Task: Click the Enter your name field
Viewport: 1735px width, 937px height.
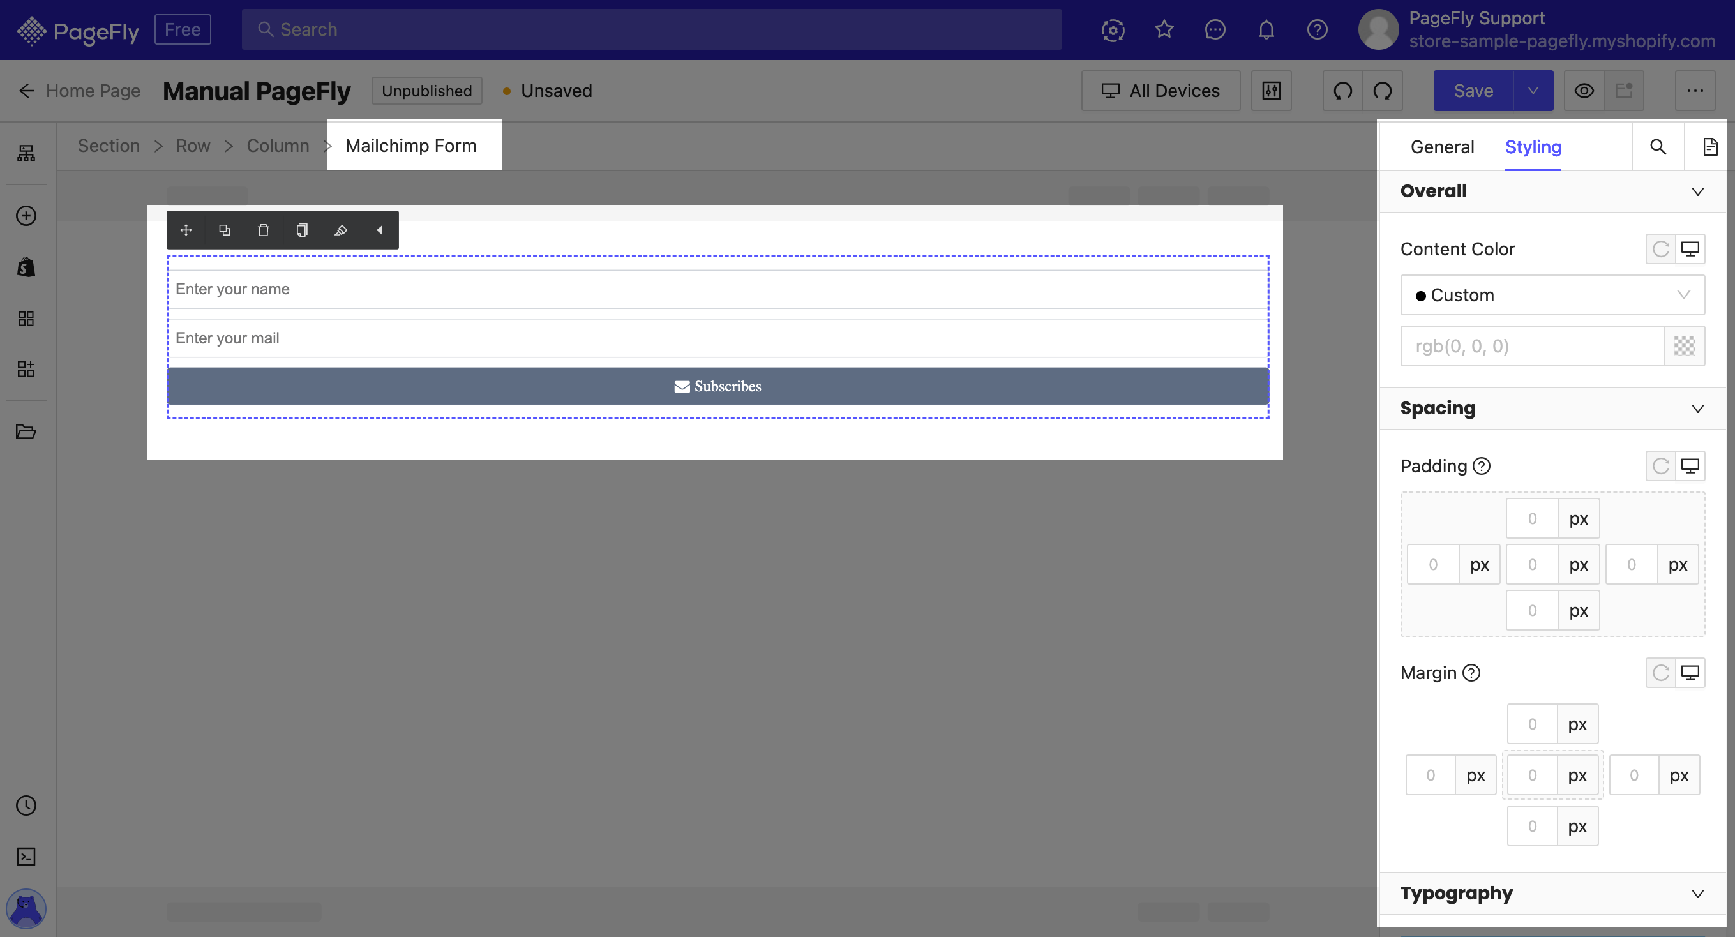Action: pyautogui.click(x=717, y=289)
